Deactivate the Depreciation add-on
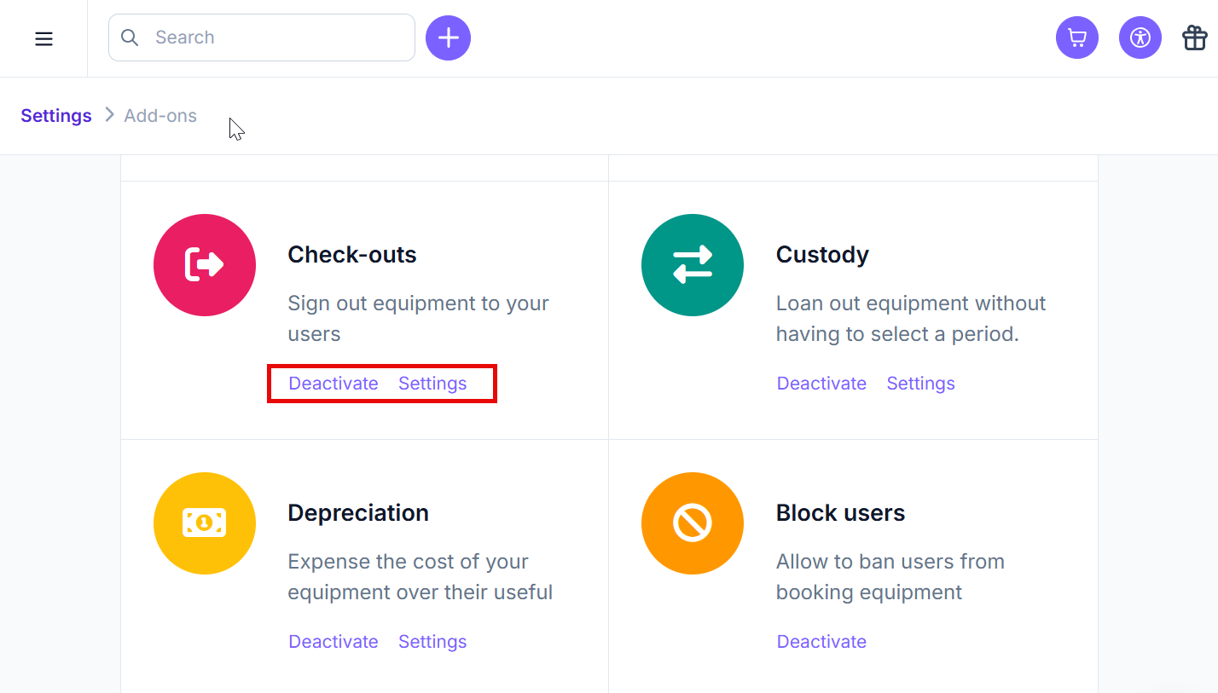The image size is (1218, 693). tap(333, 642)
